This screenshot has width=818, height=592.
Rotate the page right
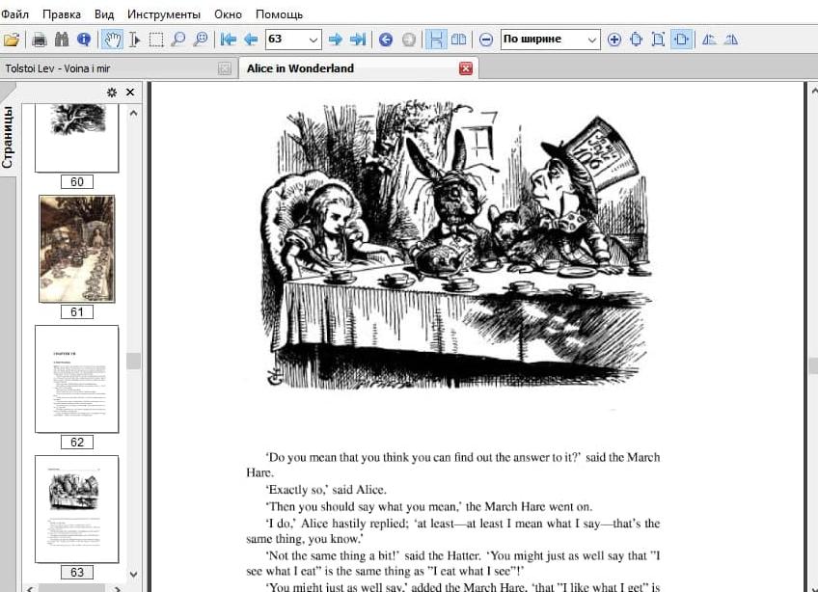731,40
